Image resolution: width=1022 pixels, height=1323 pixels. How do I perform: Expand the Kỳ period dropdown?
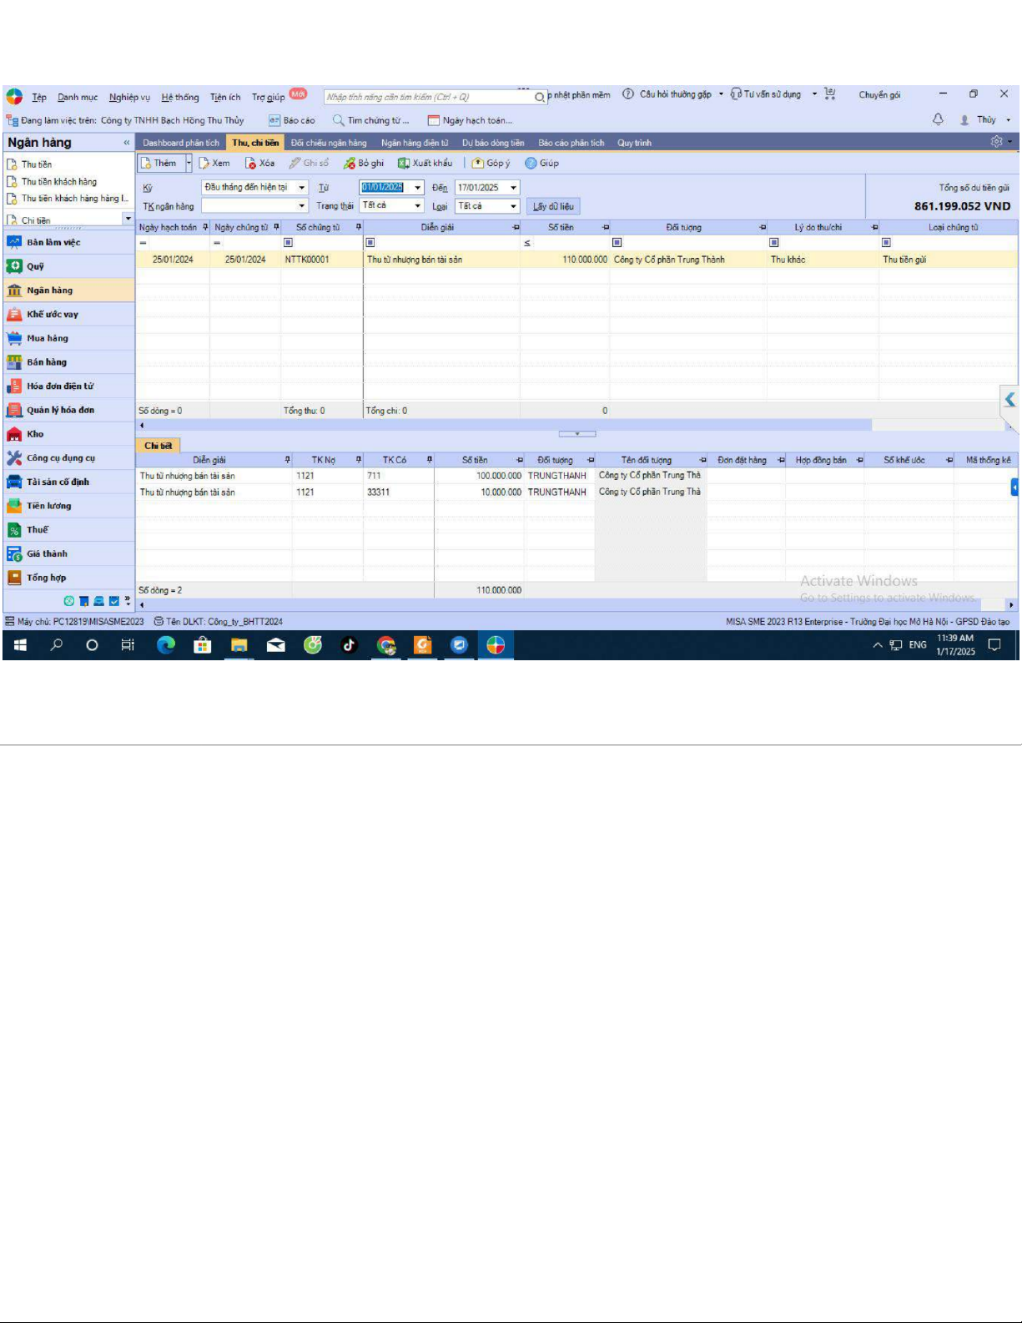(x=301, y=188)
